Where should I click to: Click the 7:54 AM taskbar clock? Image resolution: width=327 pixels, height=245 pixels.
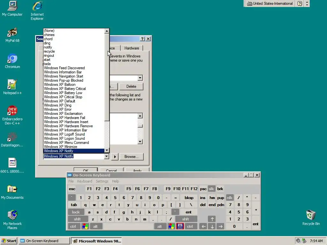pyautogui.click(x=316, y=241)
